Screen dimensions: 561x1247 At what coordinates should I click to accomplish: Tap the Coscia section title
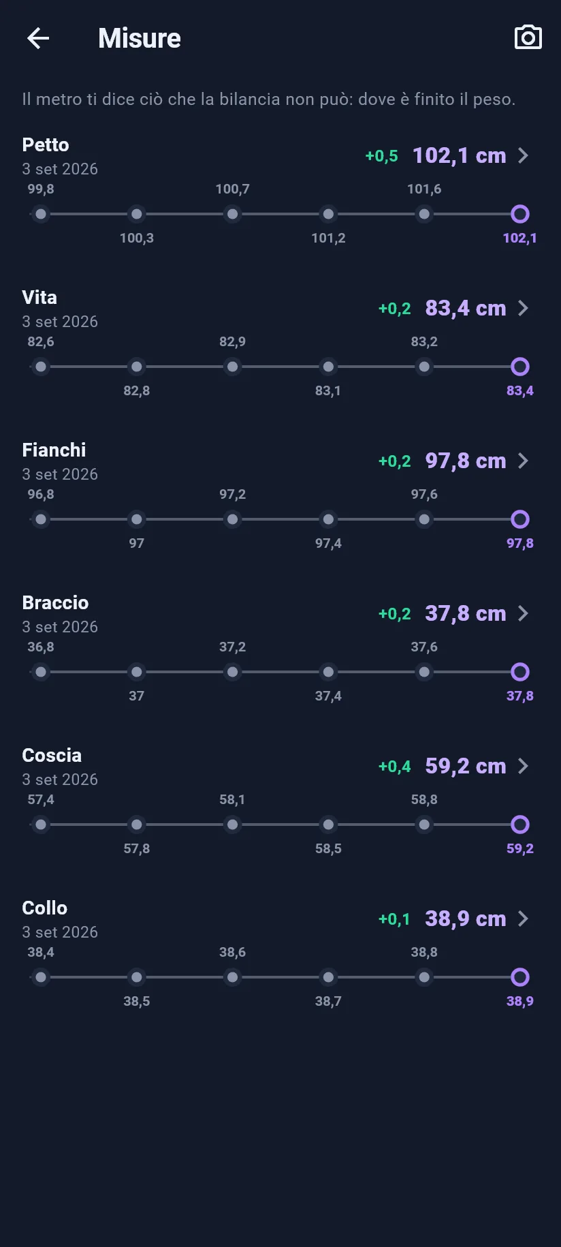[x=52, y=755]
